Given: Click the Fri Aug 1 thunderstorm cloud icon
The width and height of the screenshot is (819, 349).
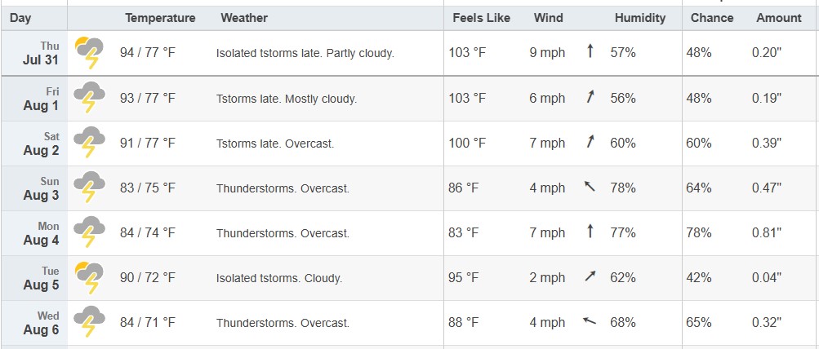Looking at the screenshot, I should tap(89, 98).
